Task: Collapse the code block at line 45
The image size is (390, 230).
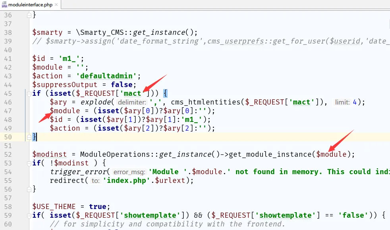Action: [29, 93]
